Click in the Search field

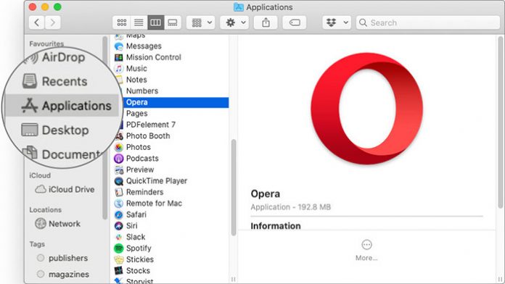pos(428,22)
